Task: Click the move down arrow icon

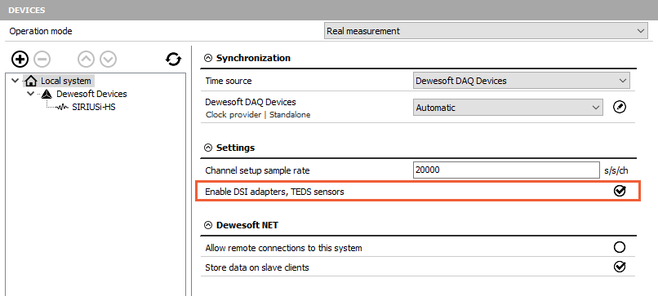Action: (108, 59)
